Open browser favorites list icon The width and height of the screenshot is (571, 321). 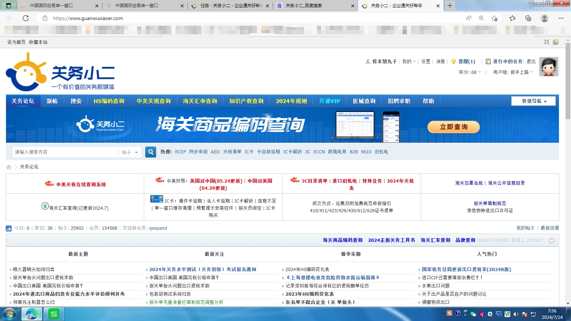pos(512,18)
